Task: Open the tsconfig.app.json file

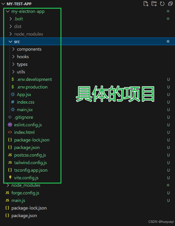Action: (x=31, y=170)
